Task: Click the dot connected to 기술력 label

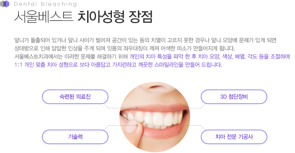Action: click(x=137, y=125)
